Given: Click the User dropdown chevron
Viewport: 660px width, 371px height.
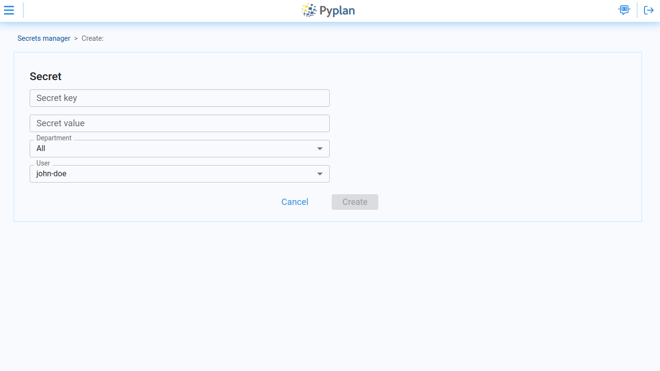Looking at the screenshot, I should point(320,174).
